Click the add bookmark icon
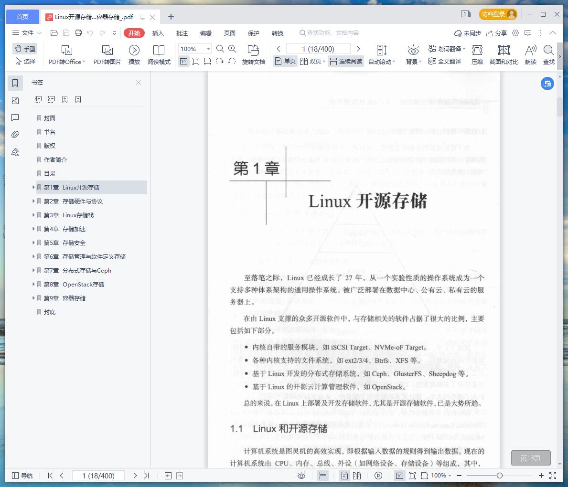The height and width of the screenshot is (487, 568). point(65,99)
